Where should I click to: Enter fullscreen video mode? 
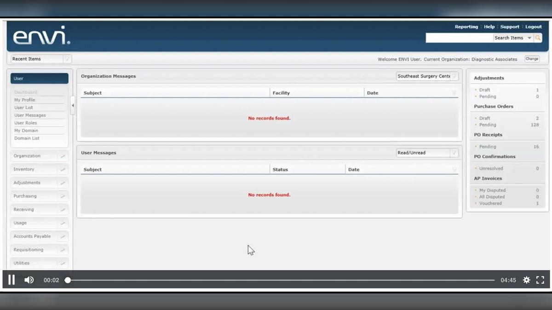pos(540,280)
